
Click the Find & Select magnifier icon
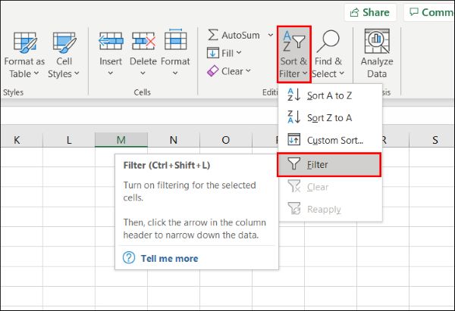click(x=328, y=41)
